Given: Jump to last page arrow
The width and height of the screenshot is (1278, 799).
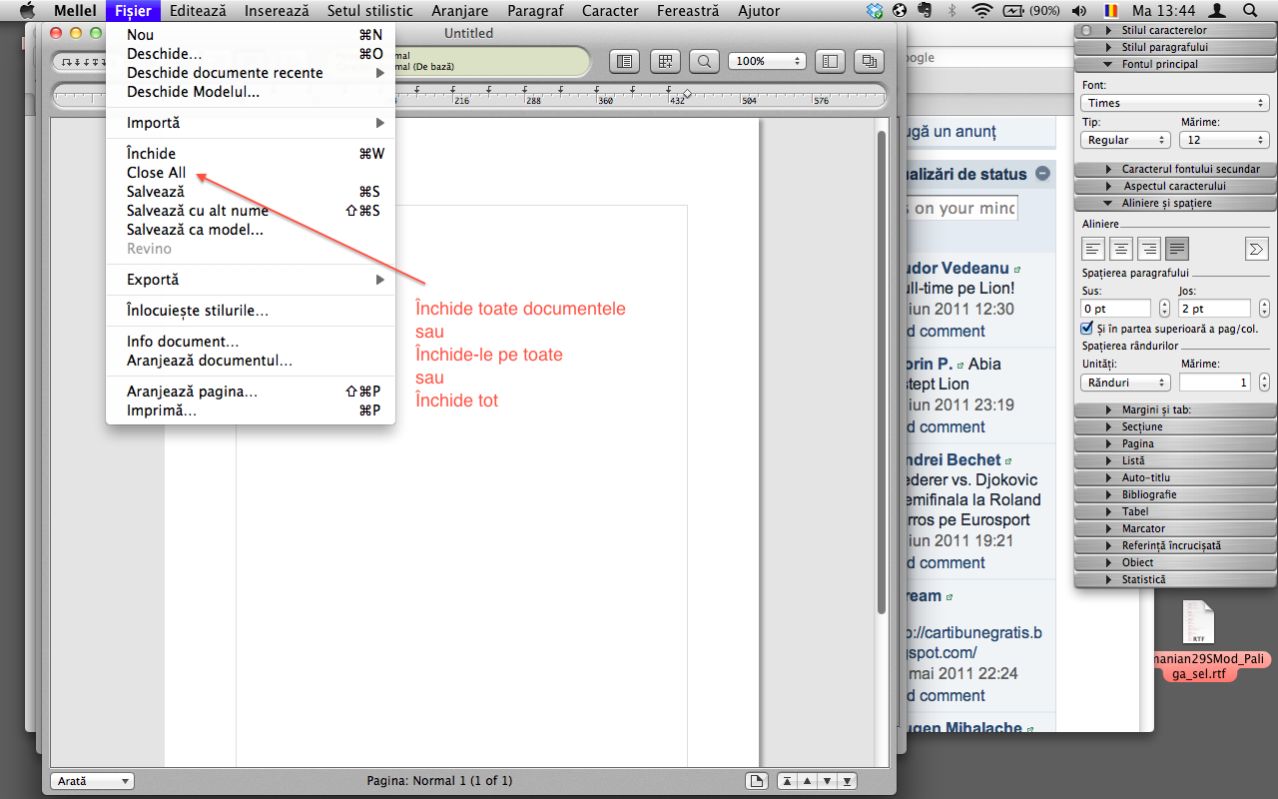Looking at the screenshot, I should click(x=848, y=781).
